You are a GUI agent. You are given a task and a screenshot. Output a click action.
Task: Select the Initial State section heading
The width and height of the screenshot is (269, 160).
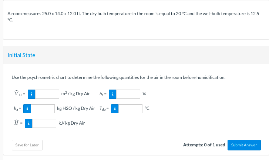21,55
